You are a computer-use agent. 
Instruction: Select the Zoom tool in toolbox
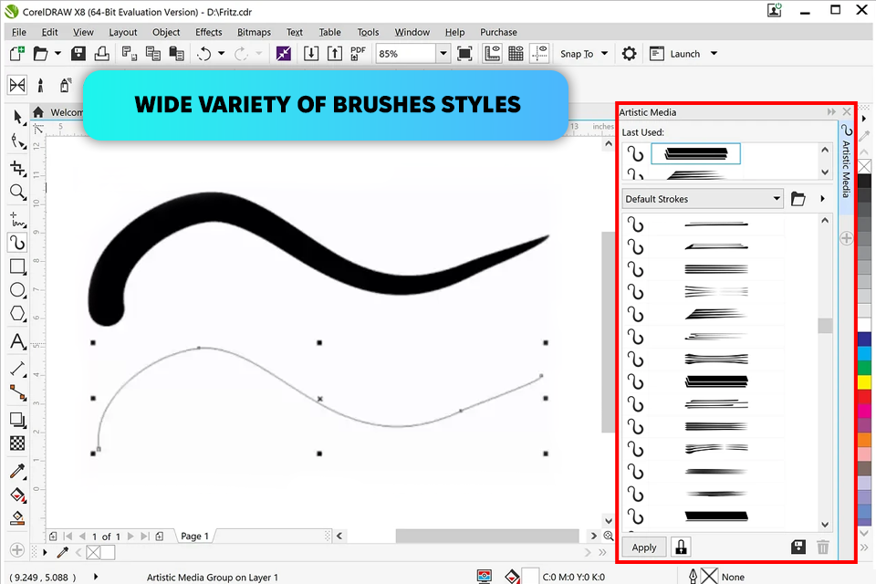click(x=18, y=193)
